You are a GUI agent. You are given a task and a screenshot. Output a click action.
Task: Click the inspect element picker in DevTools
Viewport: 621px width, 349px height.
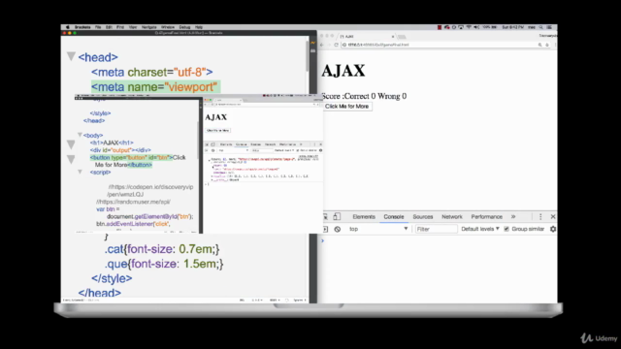click(x=325, y=216)
